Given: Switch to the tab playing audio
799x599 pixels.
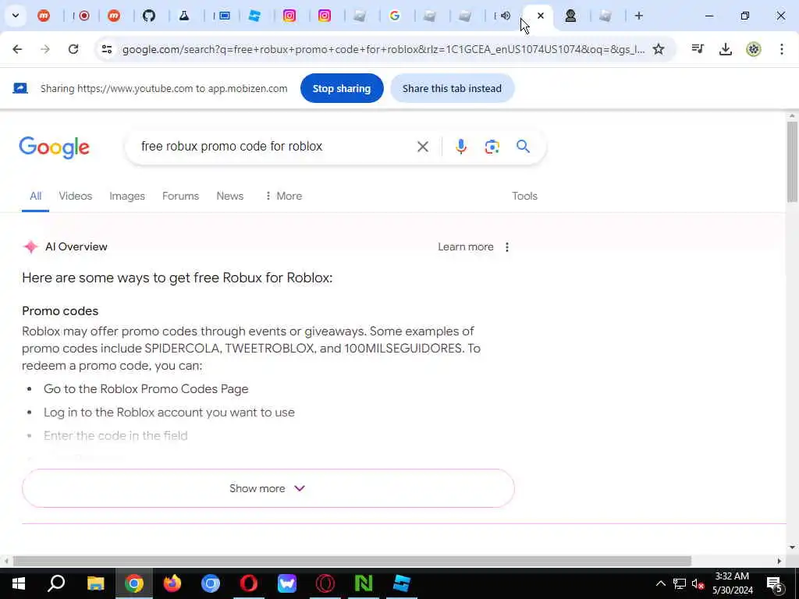Looking at the screenshot, I should tap(505, 16).
